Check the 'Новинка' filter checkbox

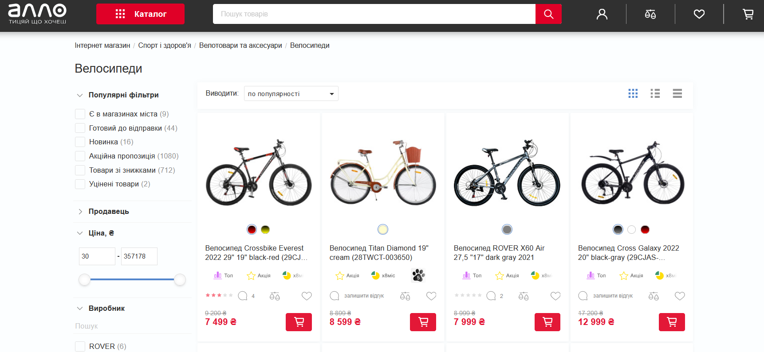point(80,142)
